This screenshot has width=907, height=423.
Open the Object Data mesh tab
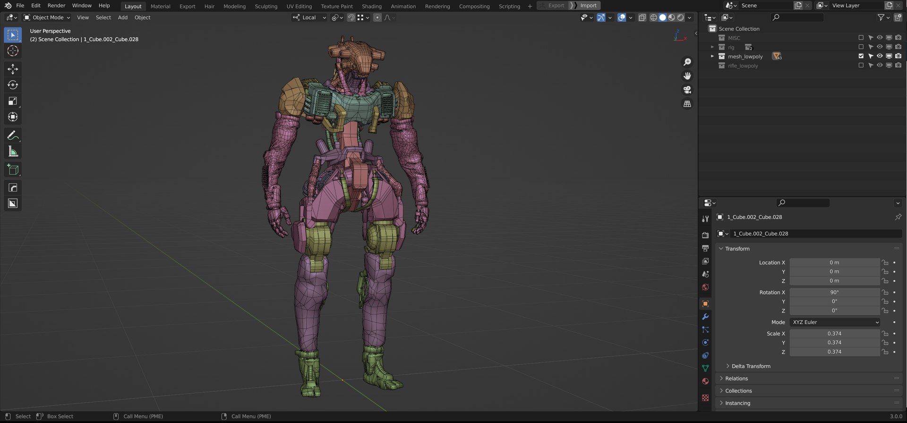tap(705, 368)
